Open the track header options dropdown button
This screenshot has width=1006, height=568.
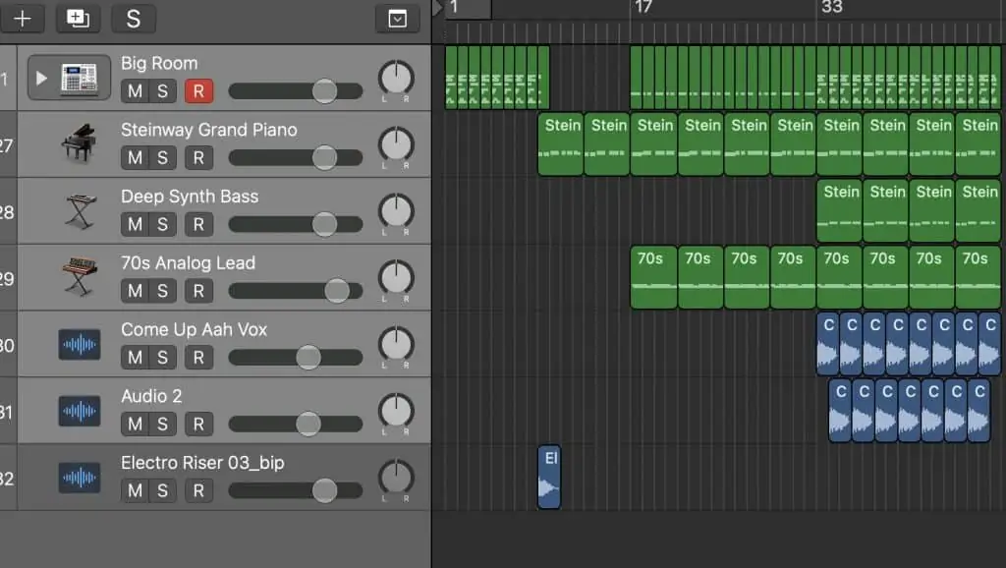point(397,19)
